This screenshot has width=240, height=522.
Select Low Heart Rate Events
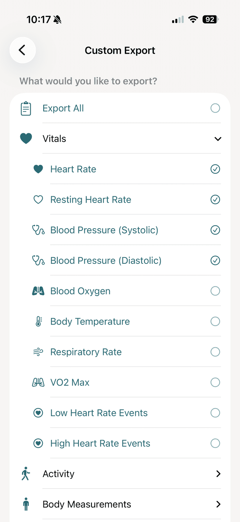[215, 412]
